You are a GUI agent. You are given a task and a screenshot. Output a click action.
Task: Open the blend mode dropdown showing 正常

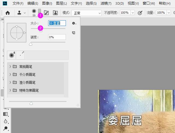pyautogui.click(x=87, y=13)
